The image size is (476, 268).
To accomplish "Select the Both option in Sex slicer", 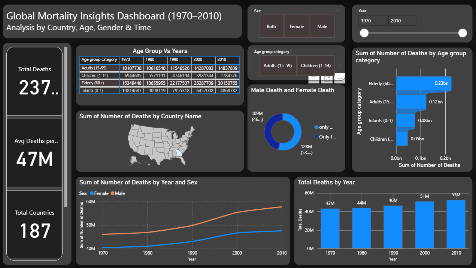I will pos(271,27).
